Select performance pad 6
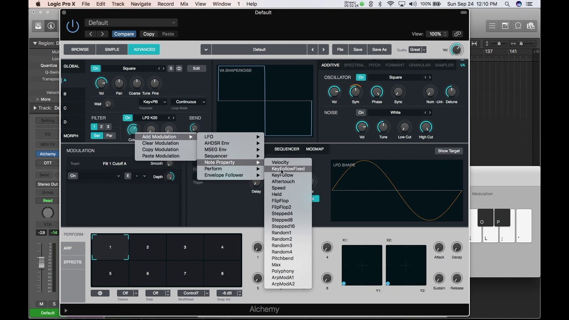This screenshot has height=320, width=569. tap(148, 273)
